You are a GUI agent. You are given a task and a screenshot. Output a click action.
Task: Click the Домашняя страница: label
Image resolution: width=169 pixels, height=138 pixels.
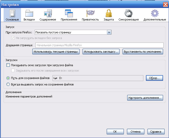(x=19, y=45)
